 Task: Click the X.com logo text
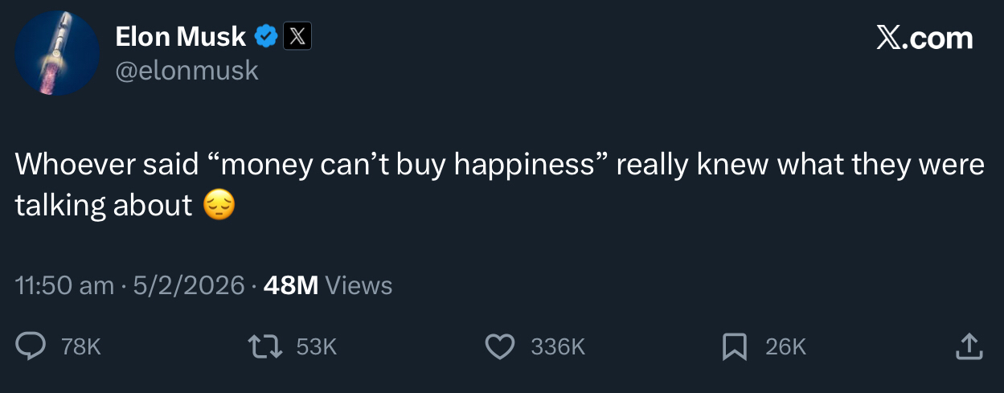click(924, 38)
